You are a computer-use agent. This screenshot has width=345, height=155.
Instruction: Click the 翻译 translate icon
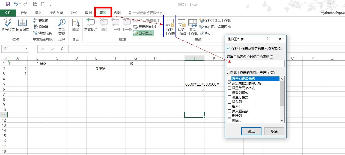[x=76, y=25]
